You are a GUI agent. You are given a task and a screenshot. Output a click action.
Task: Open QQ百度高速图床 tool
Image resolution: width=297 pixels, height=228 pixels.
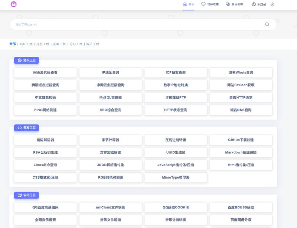tap(45, 207)
